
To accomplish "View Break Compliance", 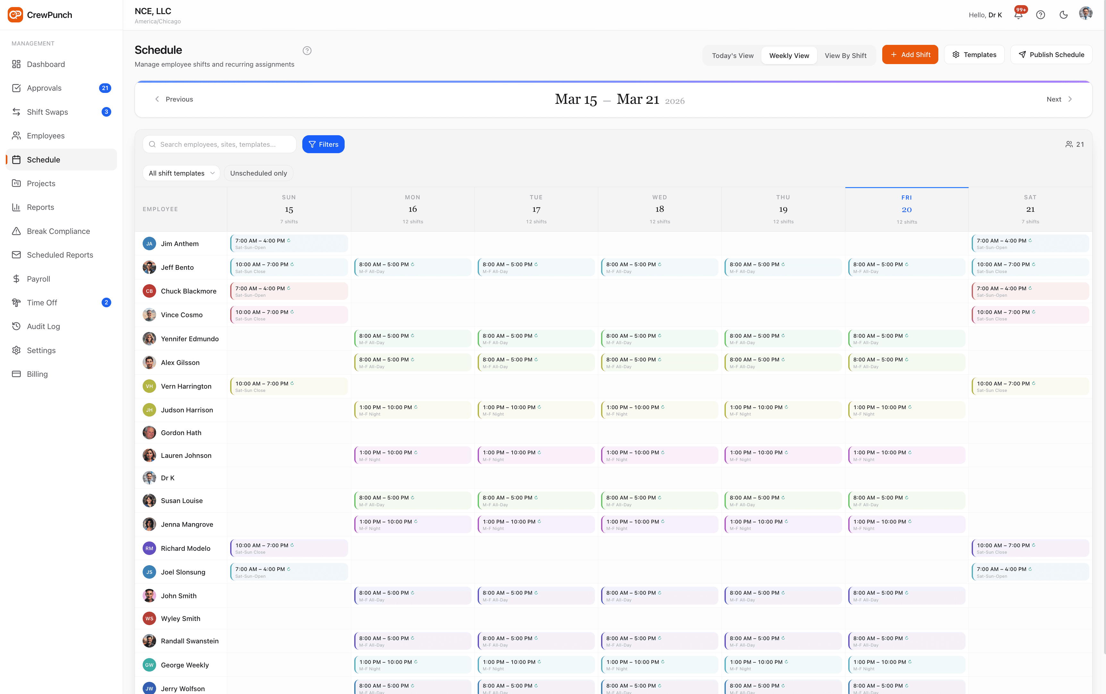I will coord(58,231).
